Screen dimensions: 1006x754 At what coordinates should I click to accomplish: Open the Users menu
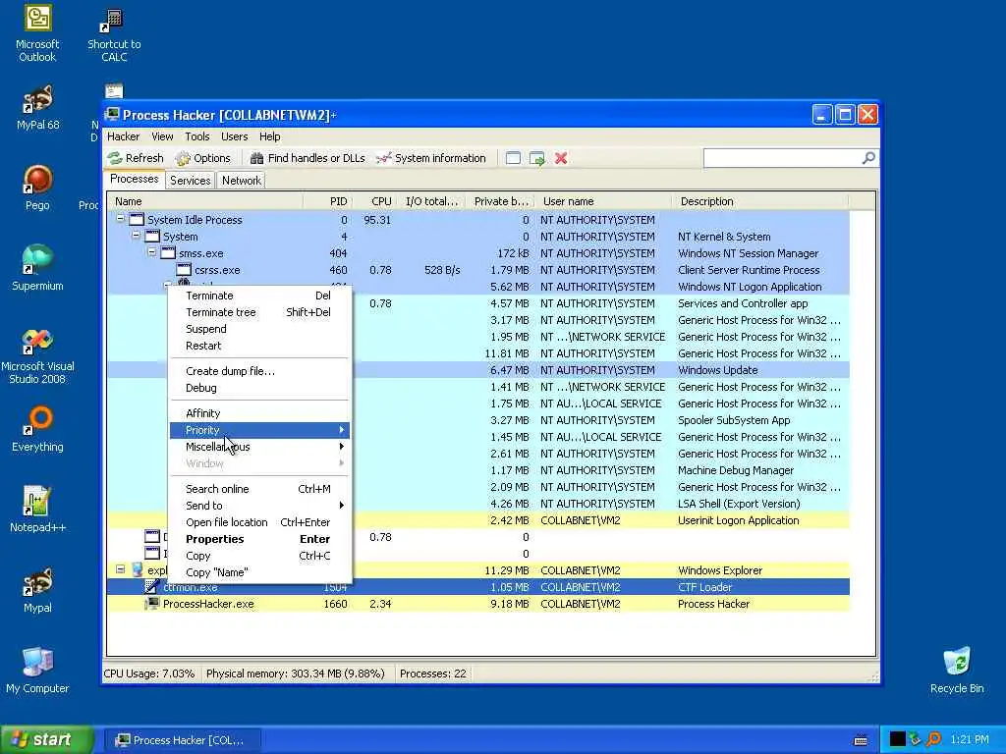[234, 136]
